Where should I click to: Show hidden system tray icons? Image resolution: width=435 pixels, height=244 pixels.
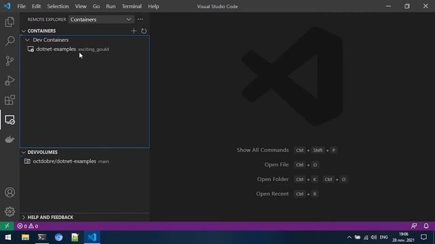(x=349, y=237)
